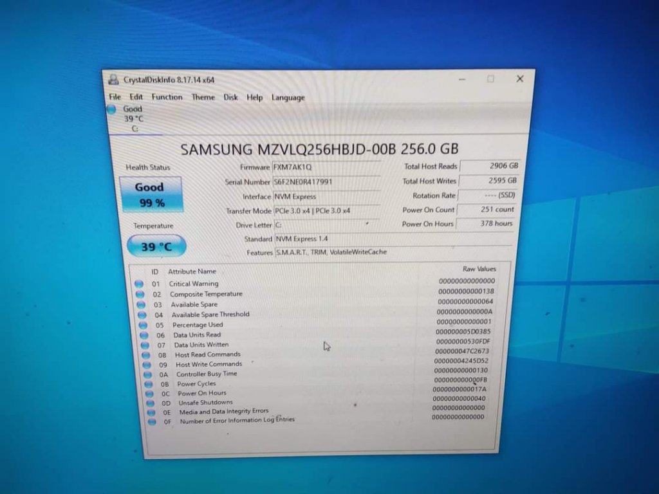Open the Theme menu
659x494 pixels.
[x=203, y=97]
